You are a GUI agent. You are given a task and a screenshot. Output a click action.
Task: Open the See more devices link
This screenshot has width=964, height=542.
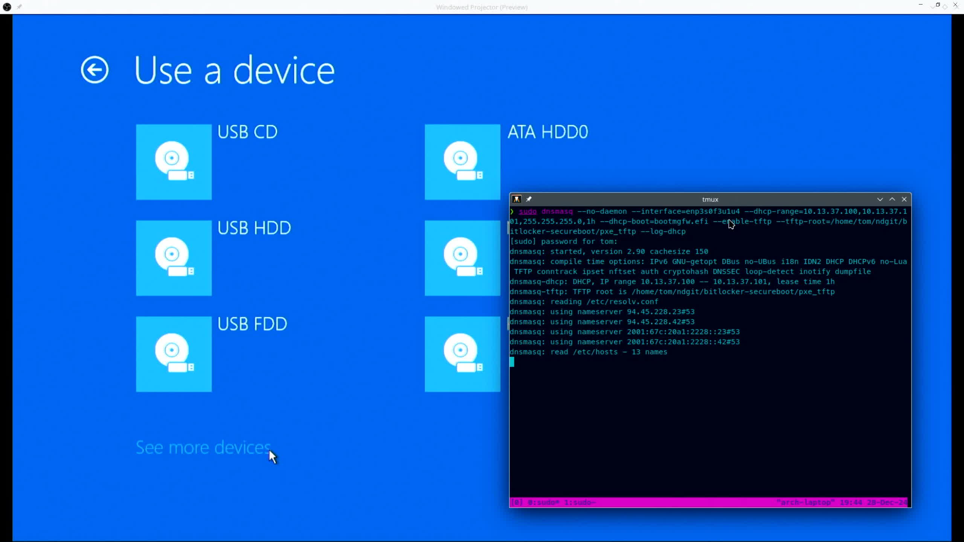click(203, 447)
